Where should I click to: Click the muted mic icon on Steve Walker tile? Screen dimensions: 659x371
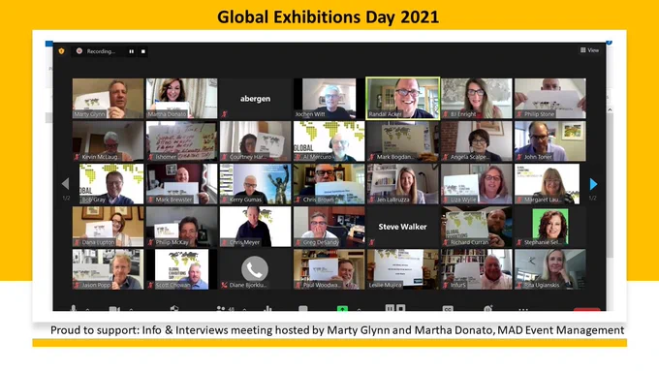[x=371, y=242]
